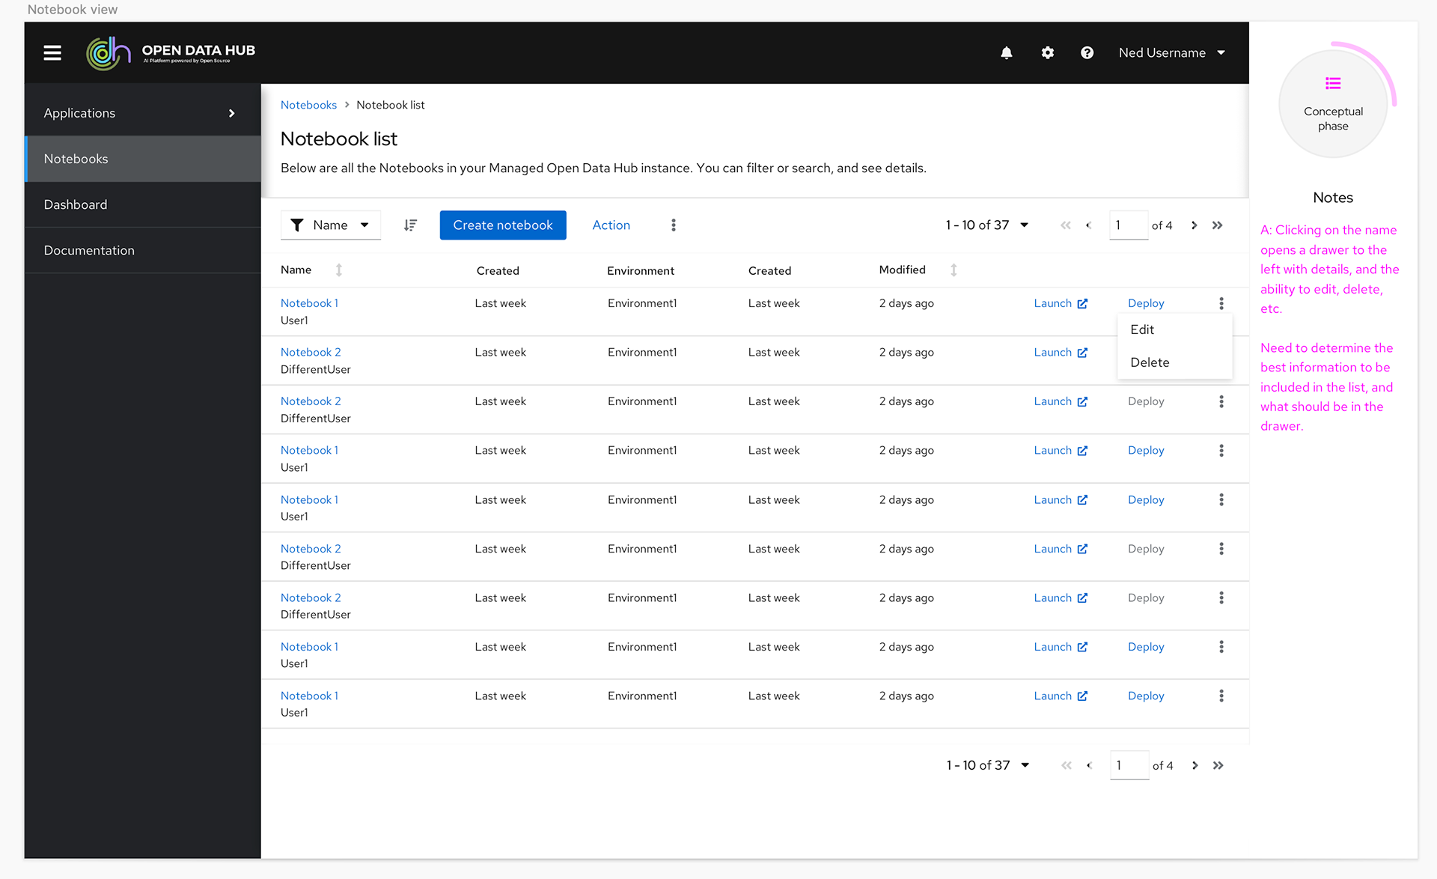Click Deploy on the eighth row
This screenshot has width=1437, height=879.
pyautogui.click(x=1146, y=647)
